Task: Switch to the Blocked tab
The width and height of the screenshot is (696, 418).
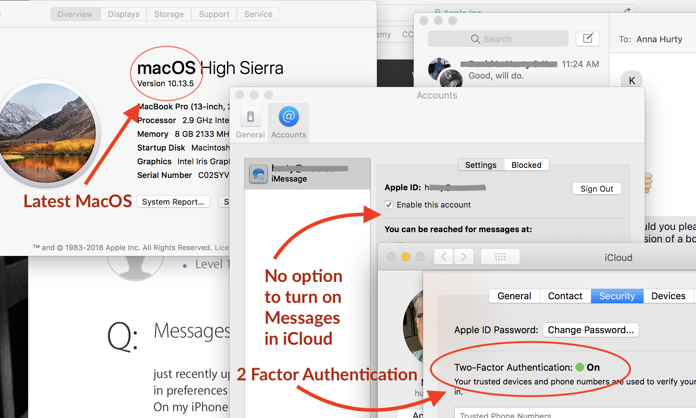Action: coord(526,165)
